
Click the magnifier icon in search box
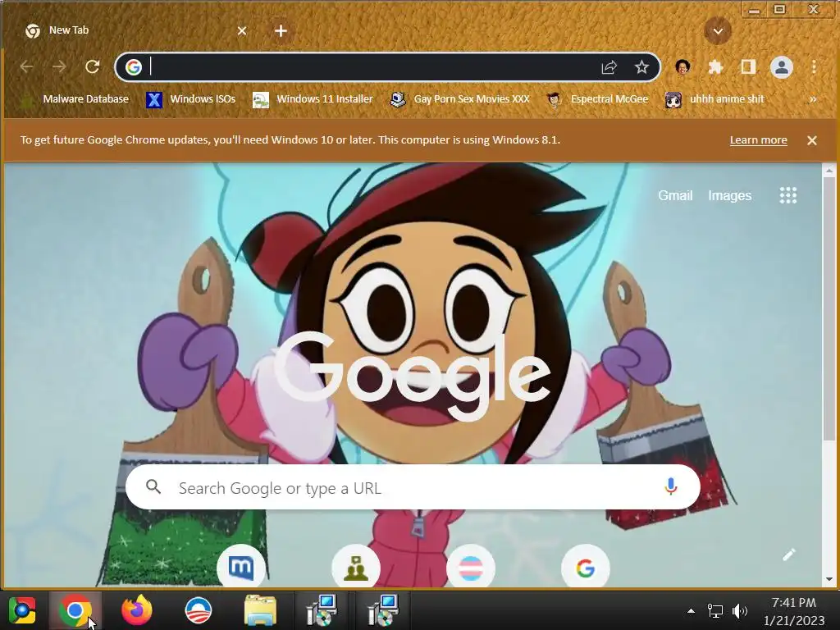click(x=153, y=486)
